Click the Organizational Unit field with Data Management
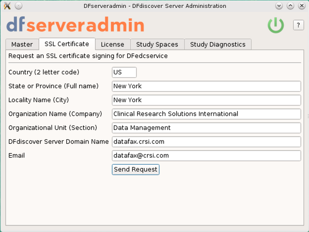 coord(206,128)
